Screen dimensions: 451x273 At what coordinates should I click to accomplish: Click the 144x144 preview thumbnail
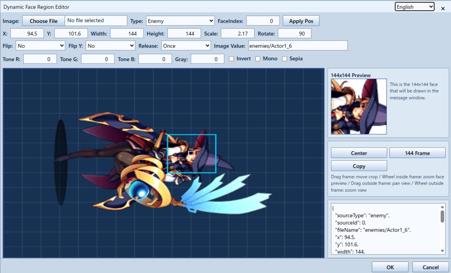(359, 107)
